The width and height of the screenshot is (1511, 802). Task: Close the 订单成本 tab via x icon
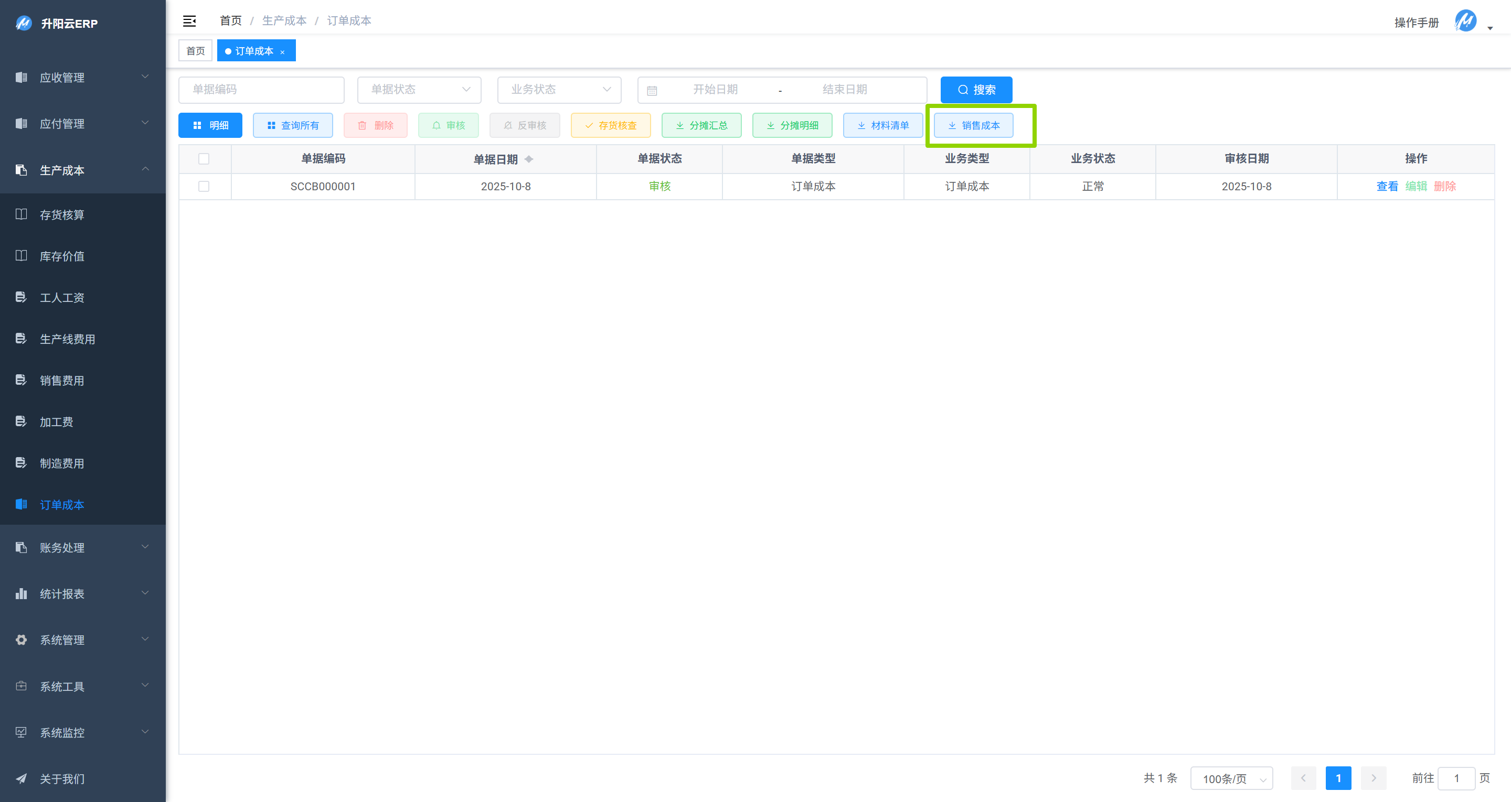(x=283, y=52)
